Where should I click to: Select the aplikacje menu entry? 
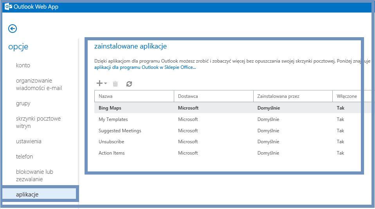(39, 194)
